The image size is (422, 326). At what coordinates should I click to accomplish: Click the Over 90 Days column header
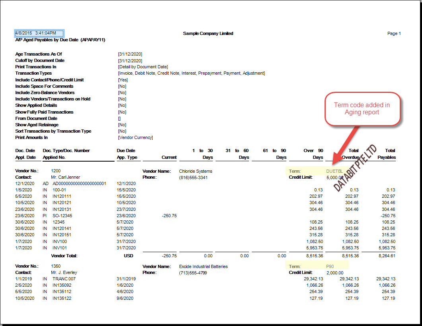tap(313, 154)
